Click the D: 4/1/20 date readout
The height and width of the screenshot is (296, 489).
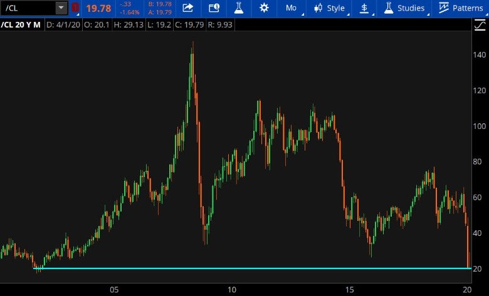[63, 25]
